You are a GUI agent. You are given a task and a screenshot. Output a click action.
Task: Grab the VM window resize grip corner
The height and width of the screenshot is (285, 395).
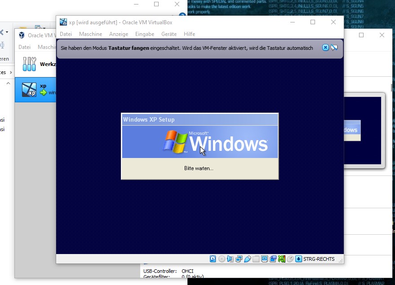(x=341, y=261)
